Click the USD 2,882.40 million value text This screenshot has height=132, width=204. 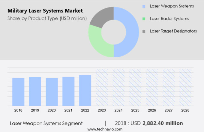pyautogui.click(x=163, y=123)
